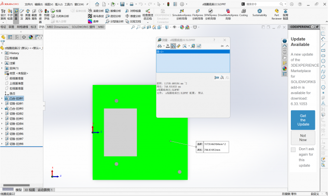The height and width of the screenshot is (196, 328).
Task: Switch to the SOLIDWORKS 插件 add-ins tab
Action: pyautogui.click(x=83, y=27)
